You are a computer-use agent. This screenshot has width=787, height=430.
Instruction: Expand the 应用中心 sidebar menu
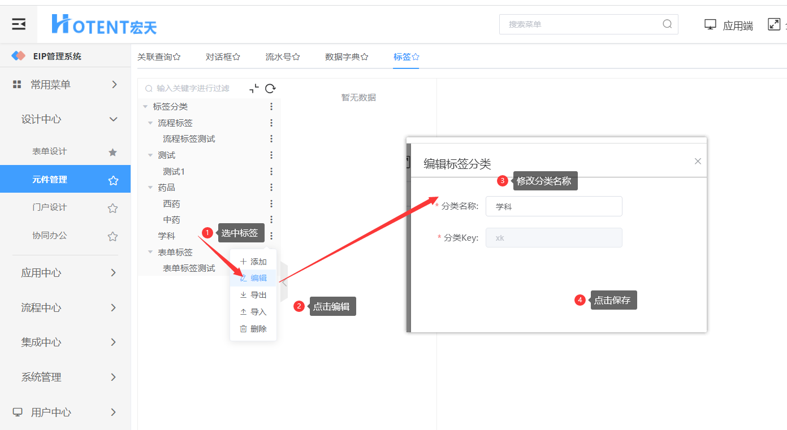click(65, 273)
